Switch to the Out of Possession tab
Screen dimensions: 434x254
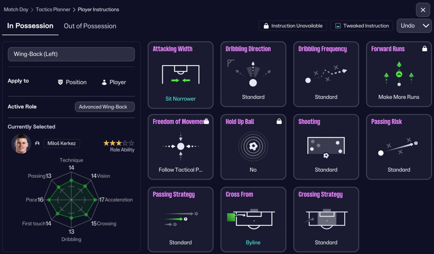90,26
